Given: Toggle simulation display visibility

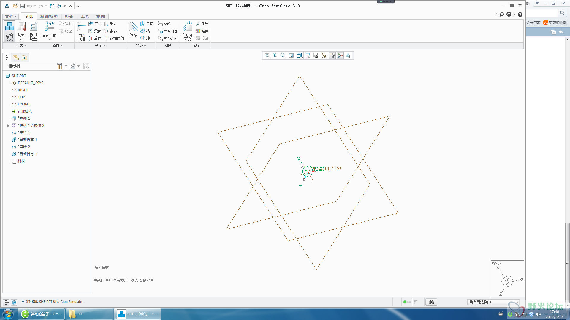Looking at the screenshot, I should pyautogui.click(x=332, y=55).
